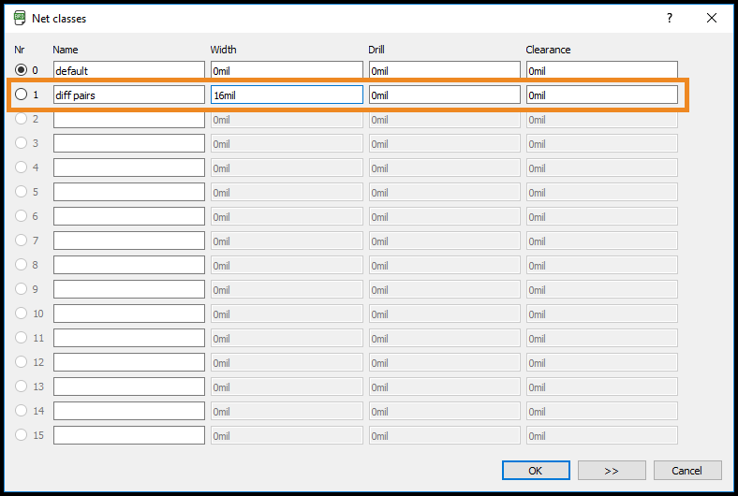
Task: Close the Net classes dialog window
Action: [712, 18]
